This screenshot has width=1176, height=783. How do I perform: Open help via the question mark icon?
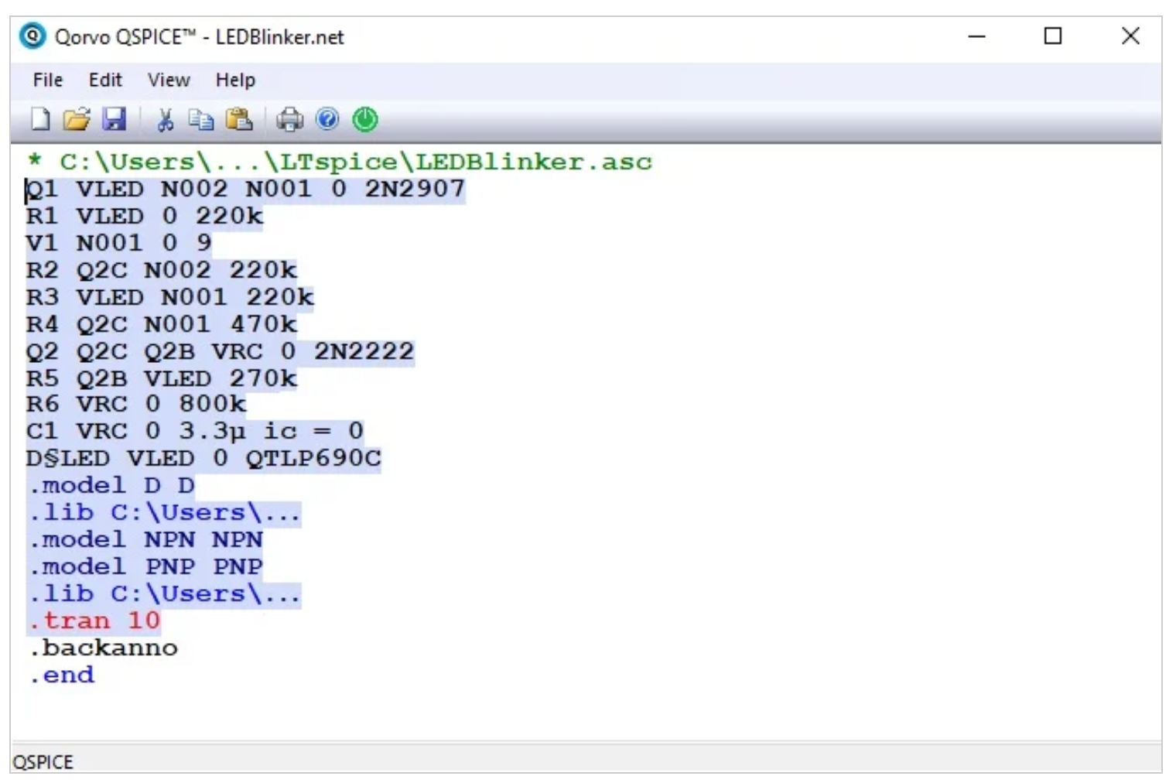[328, 119]
